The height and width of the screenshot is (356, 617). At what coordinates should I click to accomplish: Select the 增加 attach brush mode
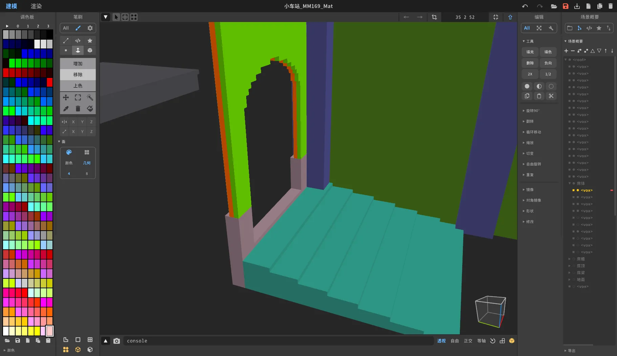point(78,64)
